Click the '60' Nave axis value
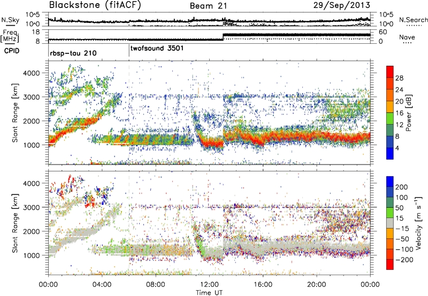This screenshot has height=296, width=428. click(x=383, y=32)
